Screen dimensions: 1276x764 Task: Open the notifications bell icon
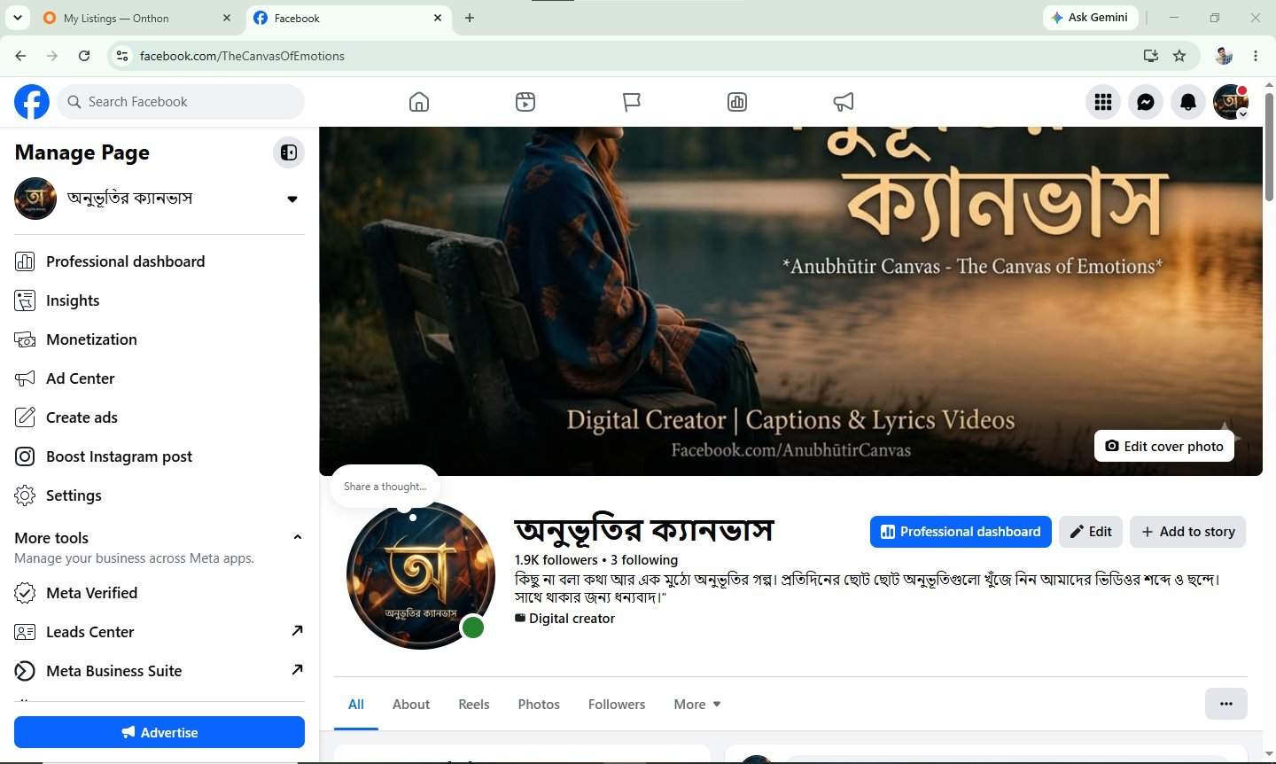tap(1188, 102)
